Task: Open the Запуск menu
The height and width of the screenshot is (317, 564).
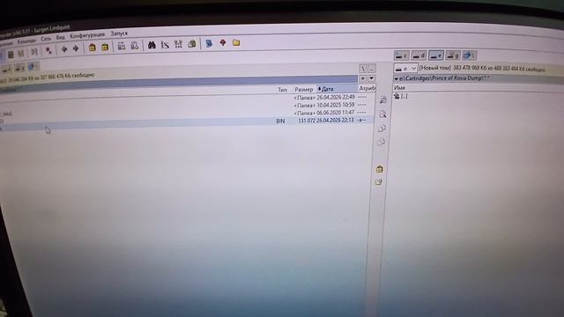Action: coord(119,33)
